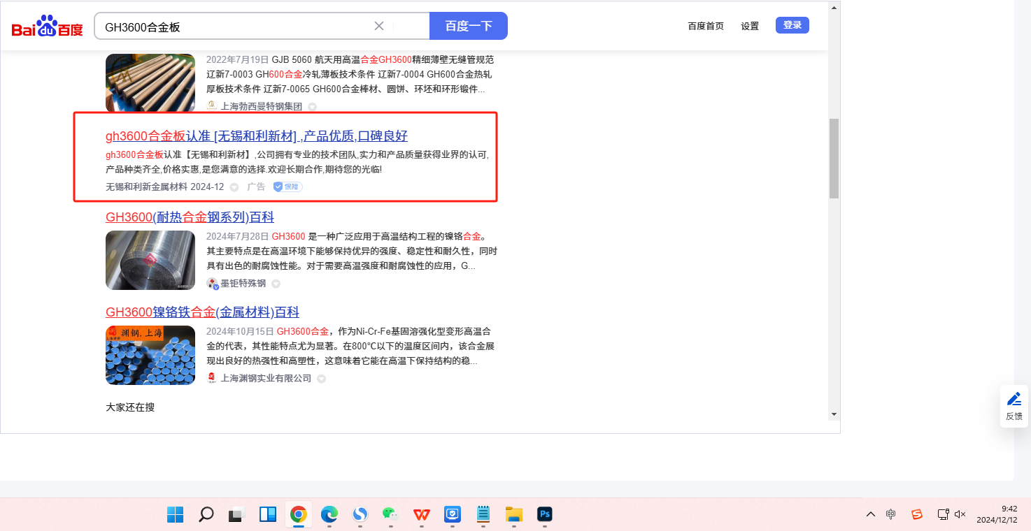This screenshot has height=531, width=1031.
Task: Open the 反馈 feedback pencil icon
Action: click(1014, 399)
